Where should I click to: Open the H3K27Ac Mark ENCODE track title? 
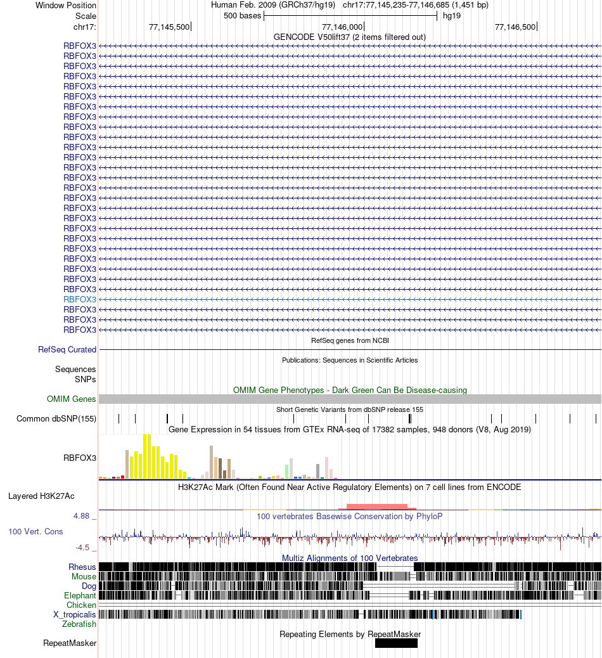coord(350,487)
